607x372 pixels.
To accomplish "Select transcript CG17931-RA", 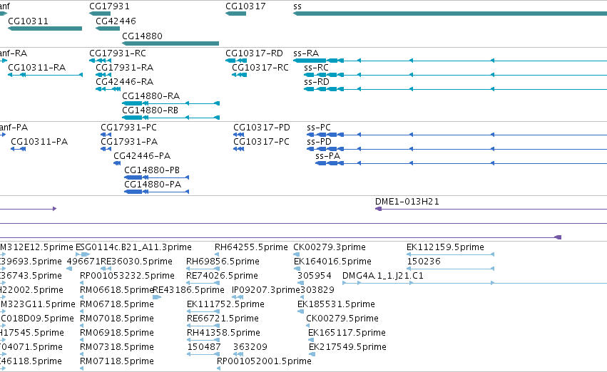I will pos(103,75).
